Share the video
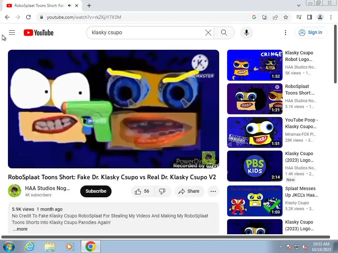Image resolution: width=338 pixels, height=253 pixels. (x=189, y=191)
